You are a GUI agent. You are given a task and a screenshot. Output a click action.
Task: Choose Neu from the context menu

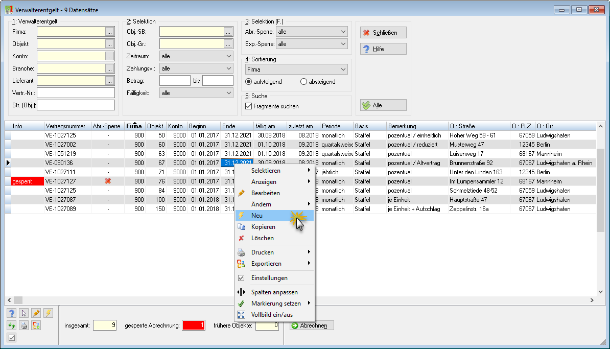(x=275, y=216)
